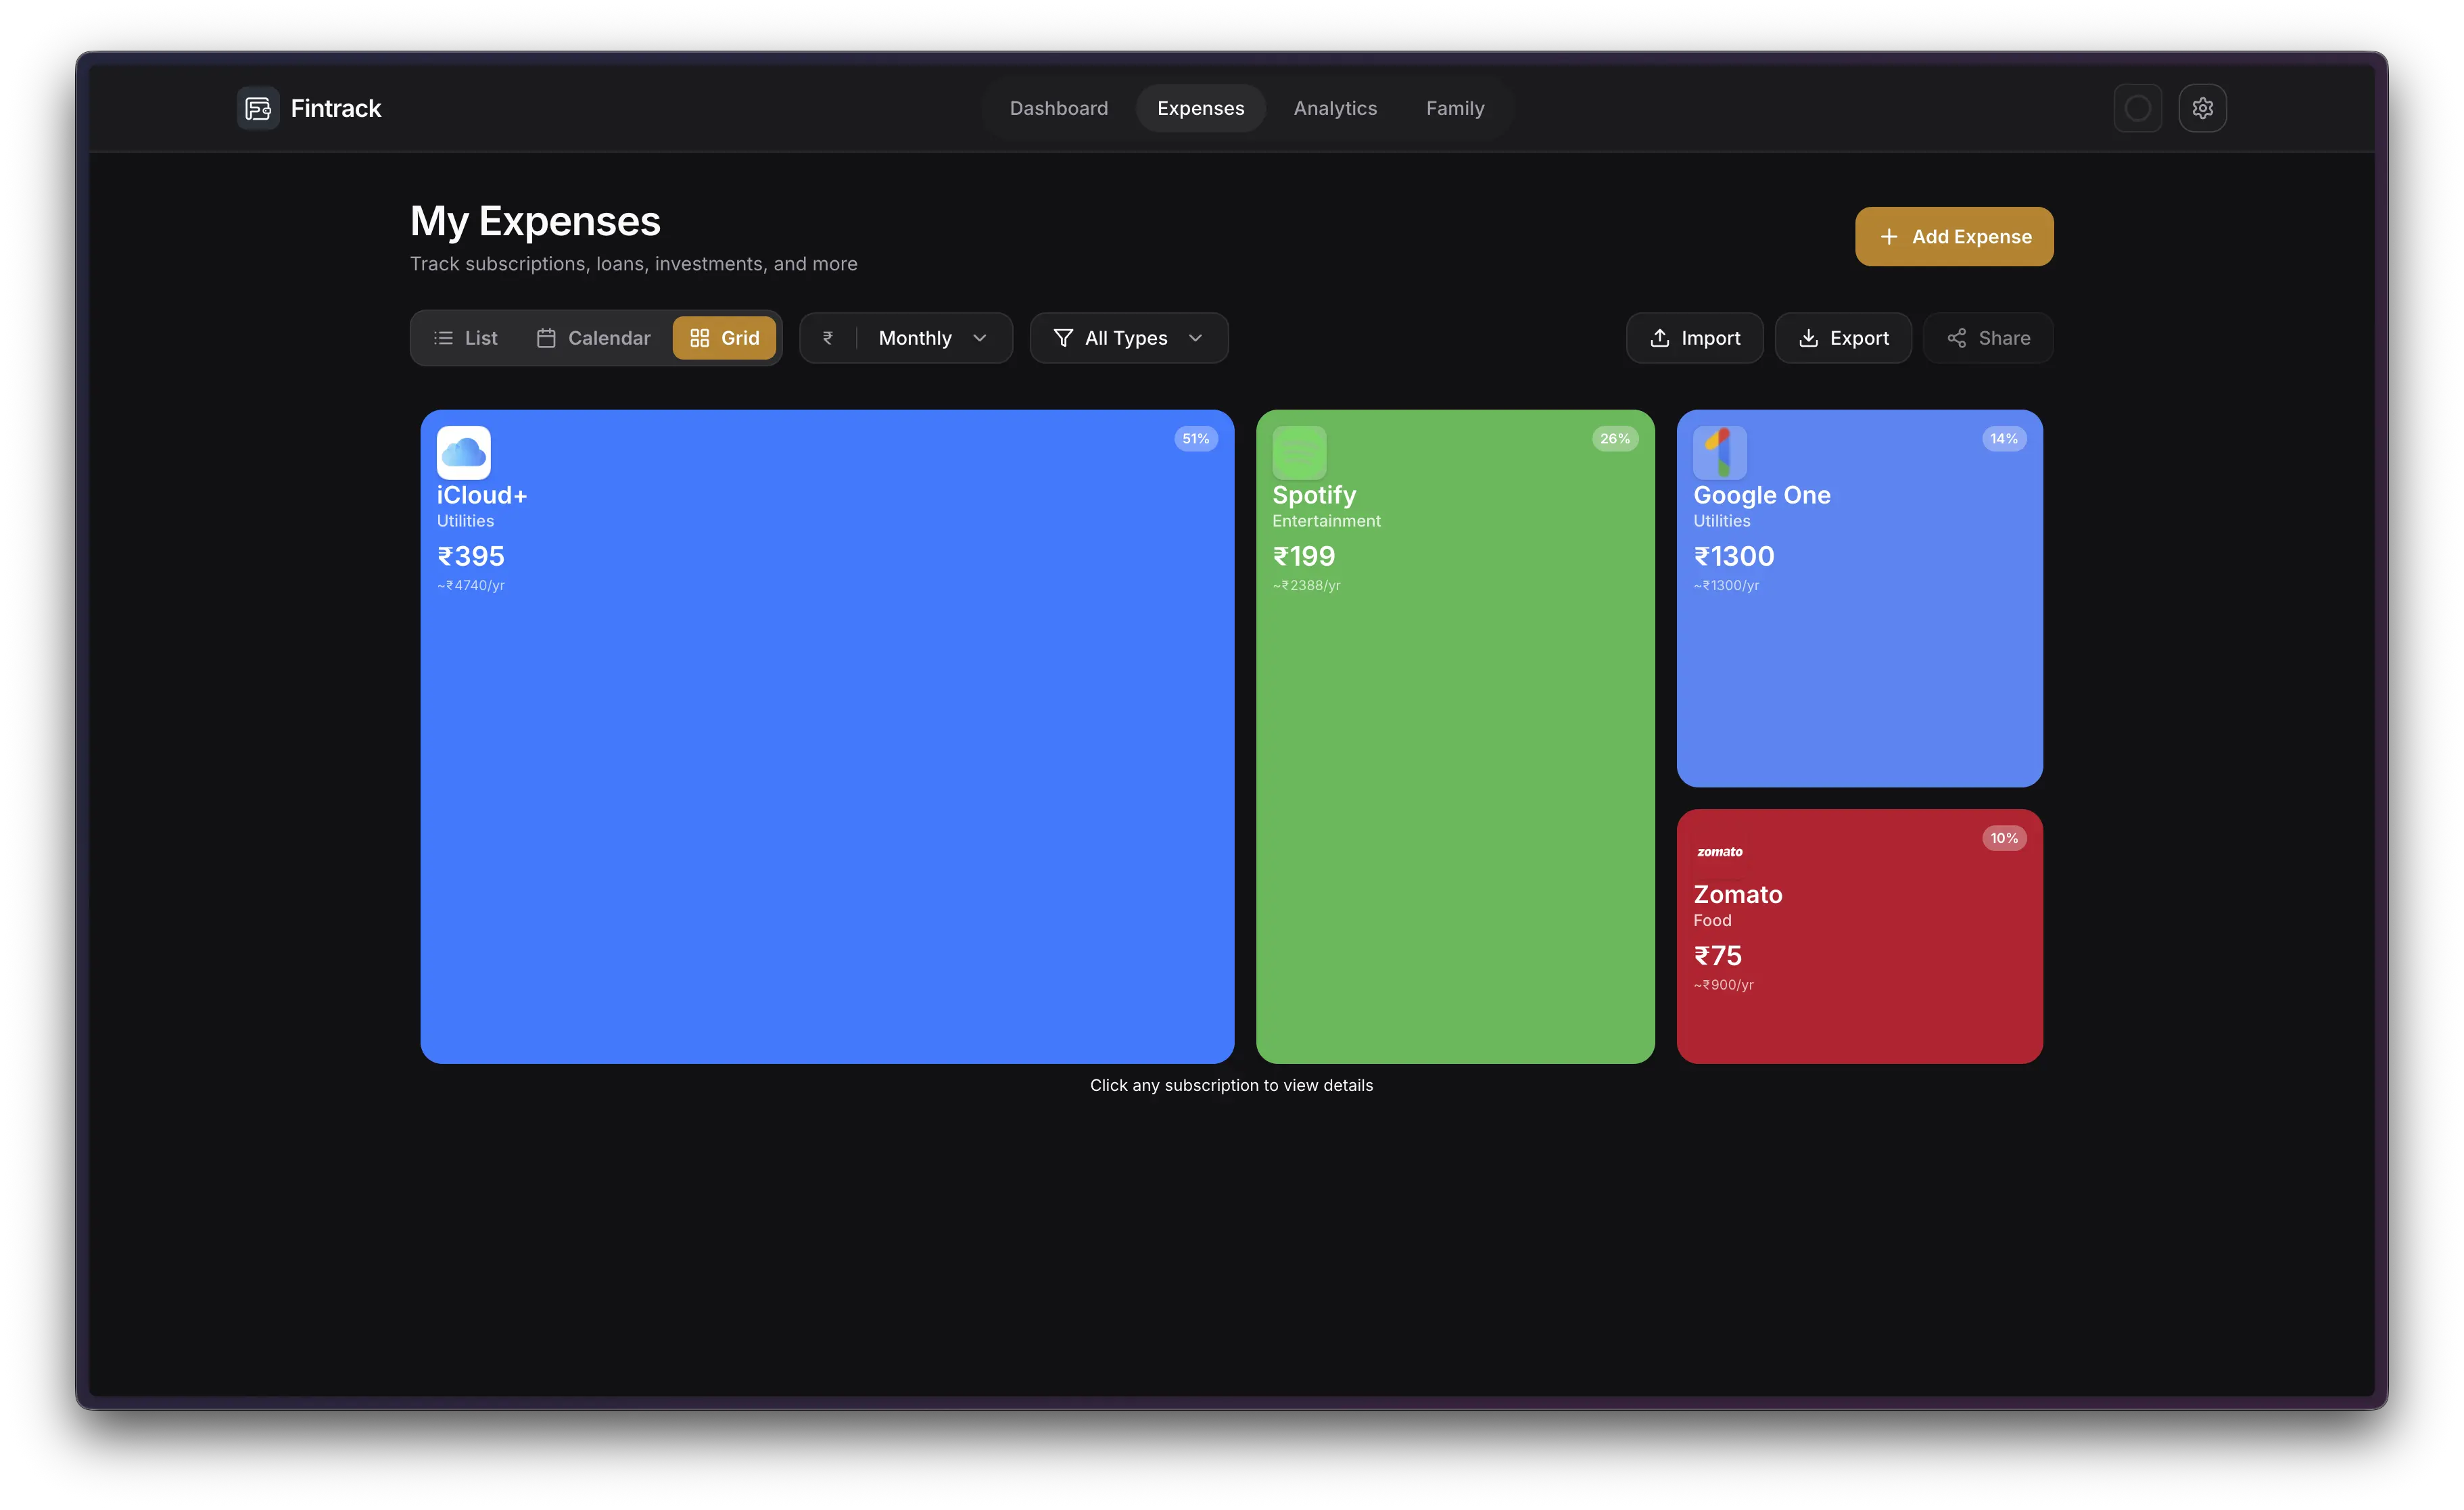
Task: Switch to the Family tab
Action: pyautogui.click(x=1454, y=108)
